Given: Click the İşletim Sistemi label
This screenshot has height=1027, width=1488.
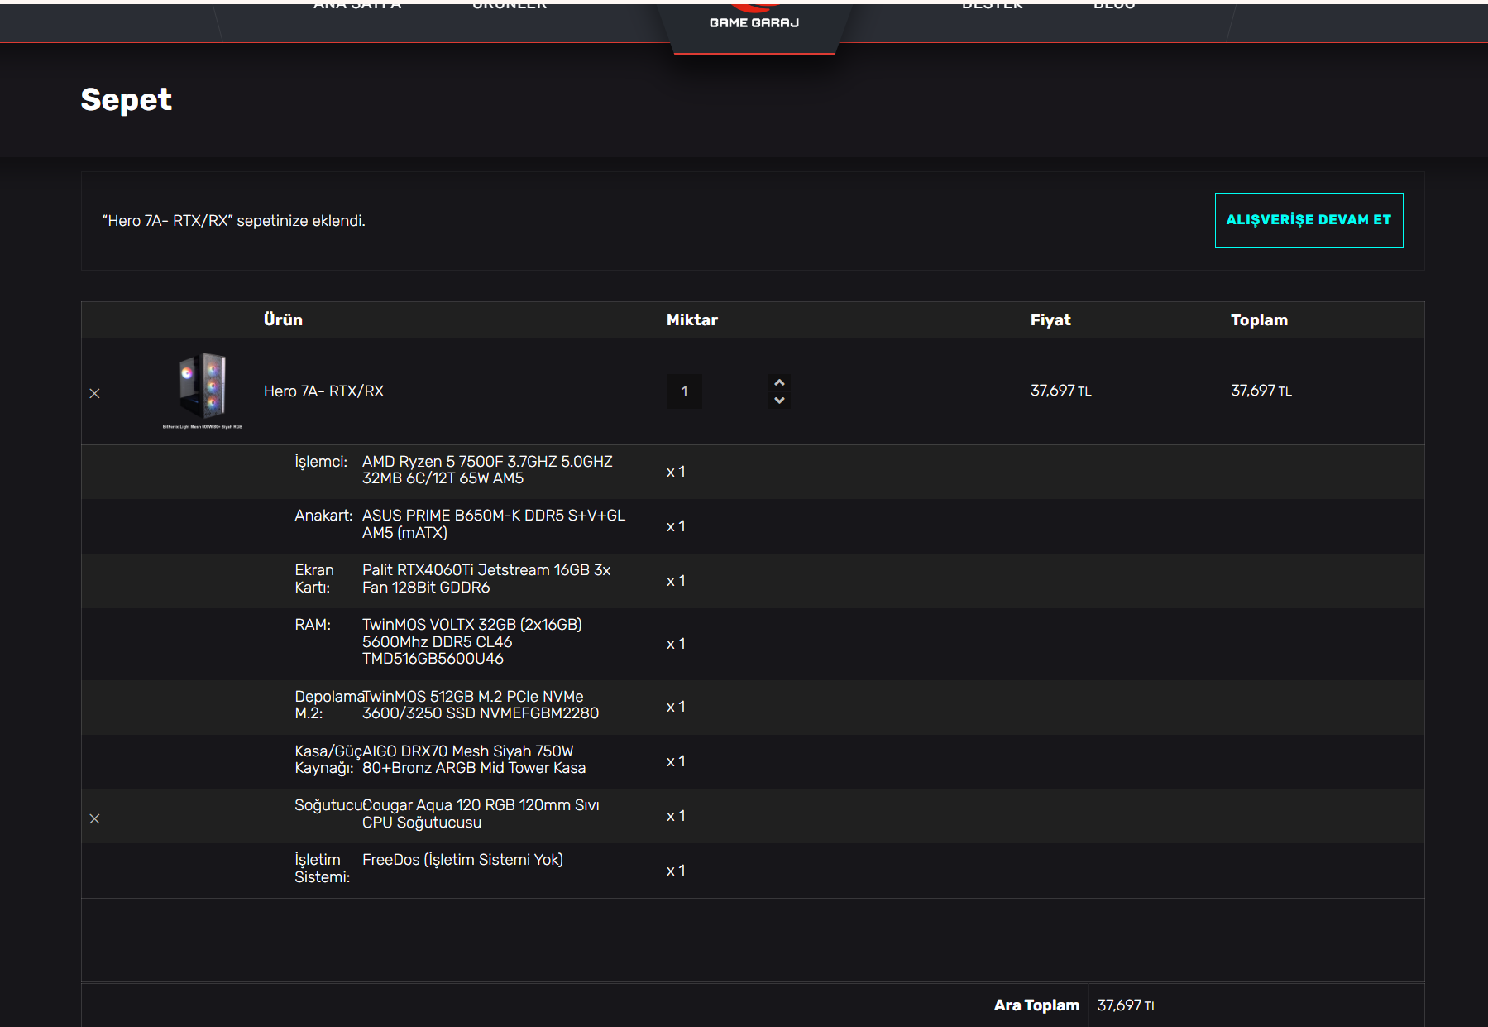Looking at the screenshot, I should (323, 868).
